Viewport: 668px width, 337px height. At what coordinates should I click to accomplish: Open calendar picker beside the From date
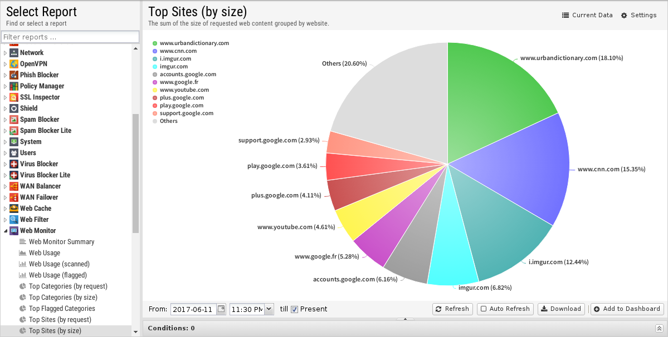click(x=221, y=309)
